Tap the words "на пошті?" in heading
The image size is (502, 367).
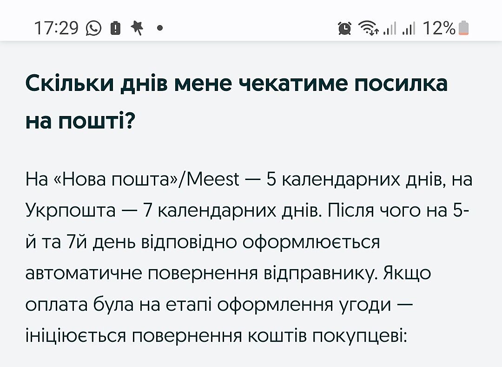pyautogui.click(x=80, y=121)
